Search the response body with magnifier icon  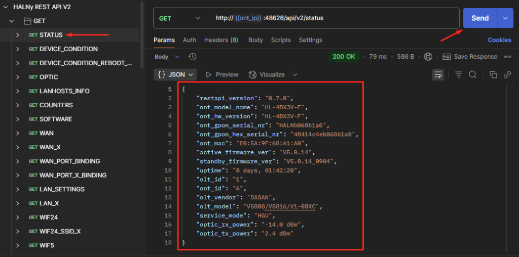point(472,75)
